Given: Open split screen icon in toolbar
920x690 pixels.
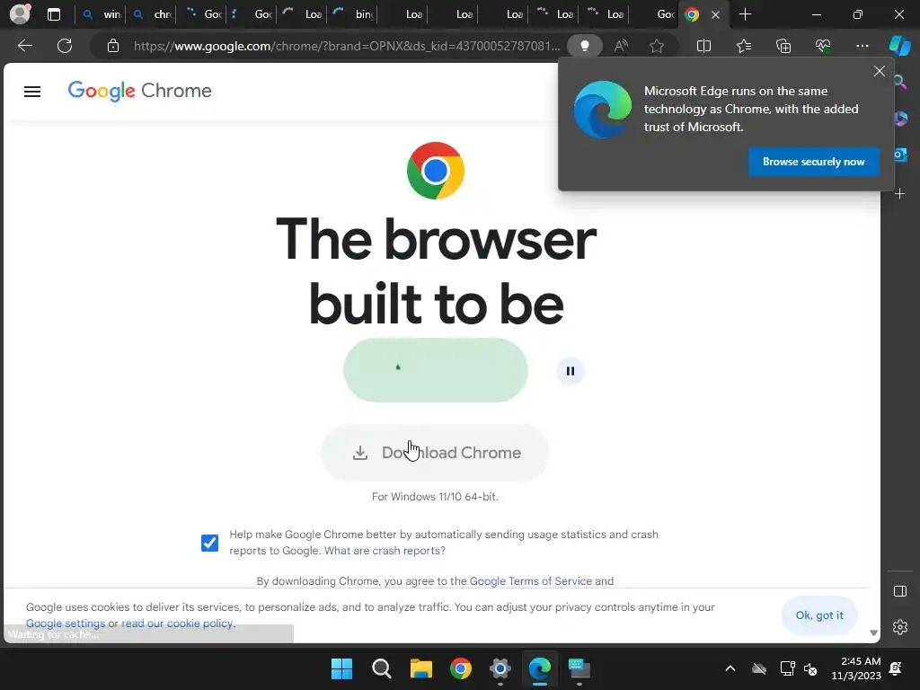Looking at the screenshot, I should click(703, 46).
